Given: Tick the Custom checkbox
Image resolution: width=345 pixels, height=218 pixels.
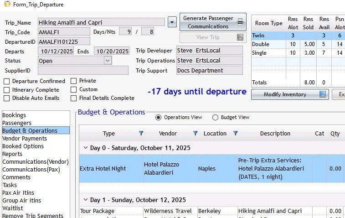Looking at the screenshot, I should tap(73, 90).
